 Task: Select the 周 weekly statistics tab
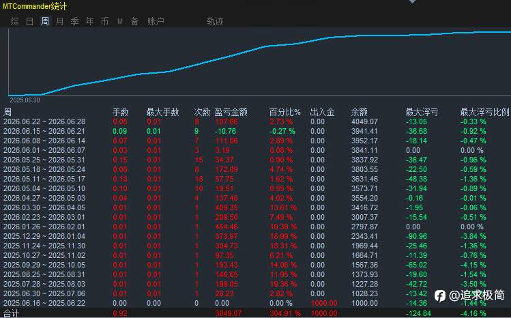[44, 22]
